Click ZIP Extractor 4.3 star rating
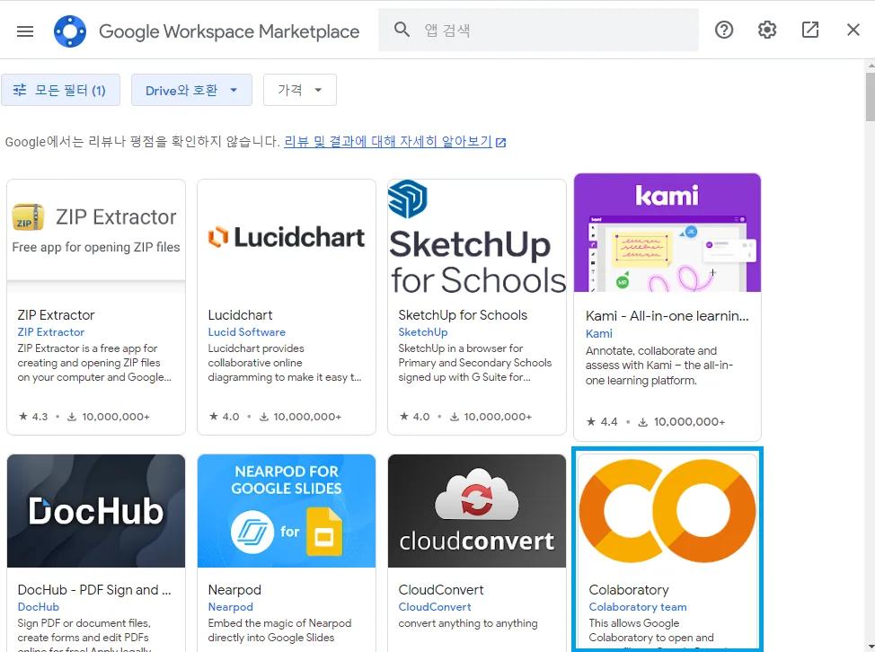This screenshot has height=652, width=875. tap(33, 417)
